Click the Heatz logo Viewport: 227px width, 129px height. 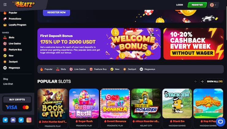click(24, 4)
